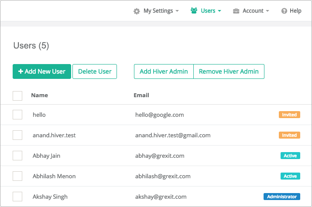Click the "Users (5)" heading
This screenshot has width=312, height=207.
pyautogui.click(x=31, y=46)
